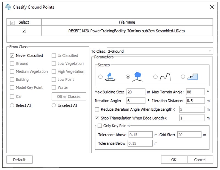Click the LiDAR360 app logo in title bar
Image resolution: width=220 pixels, height=170 pixels.
coord(8,7)
